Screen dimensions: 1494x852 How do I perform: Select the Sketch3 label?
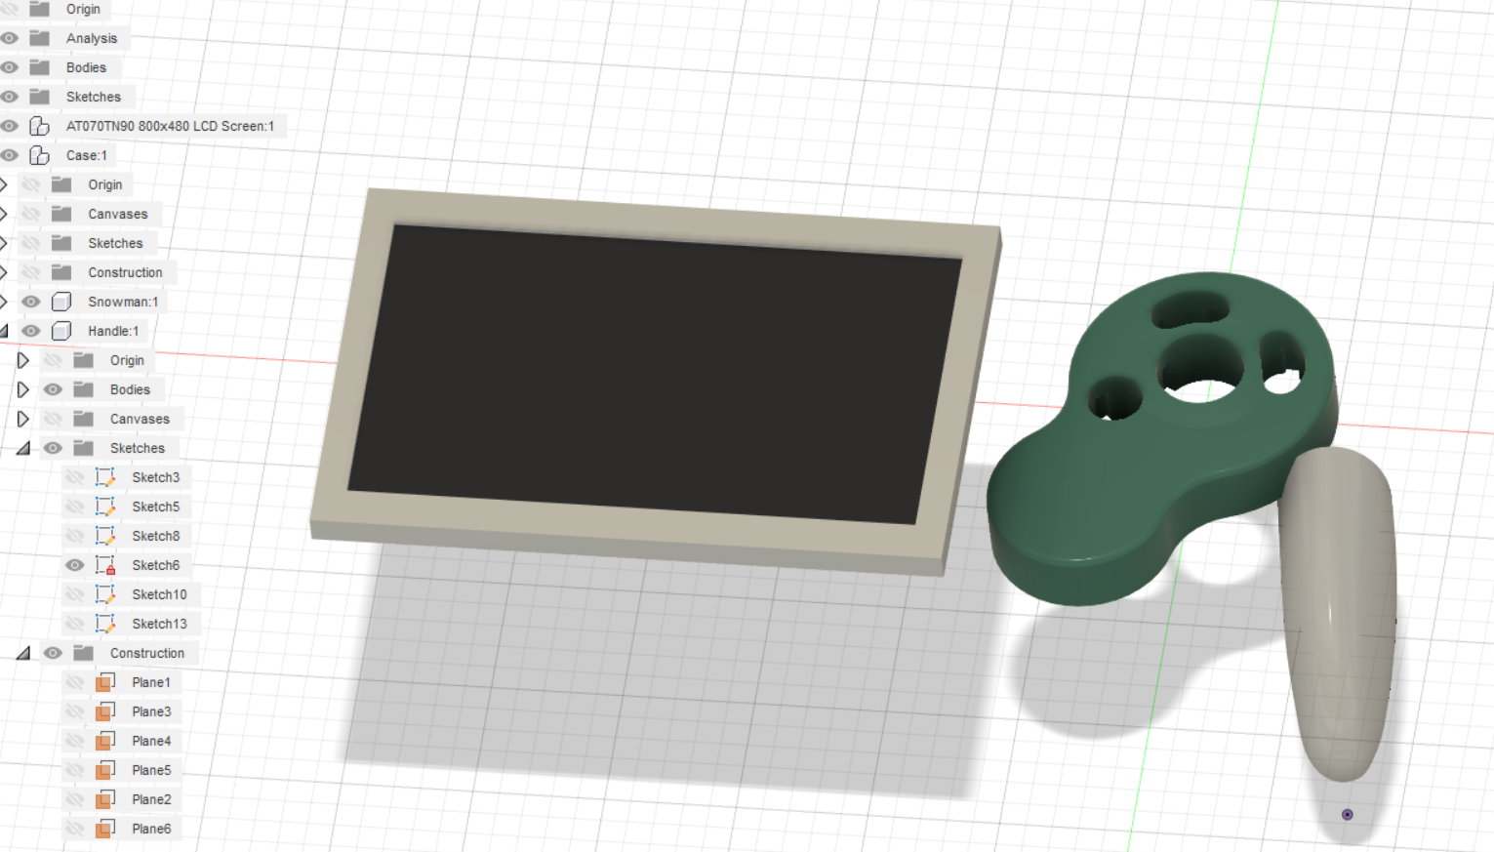click(x=156, y=477)
